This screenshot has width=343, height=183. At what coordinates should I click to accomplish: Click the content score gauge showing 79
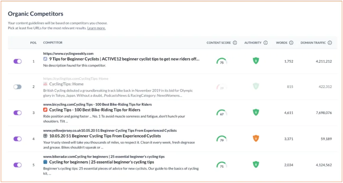pos(222,139)
